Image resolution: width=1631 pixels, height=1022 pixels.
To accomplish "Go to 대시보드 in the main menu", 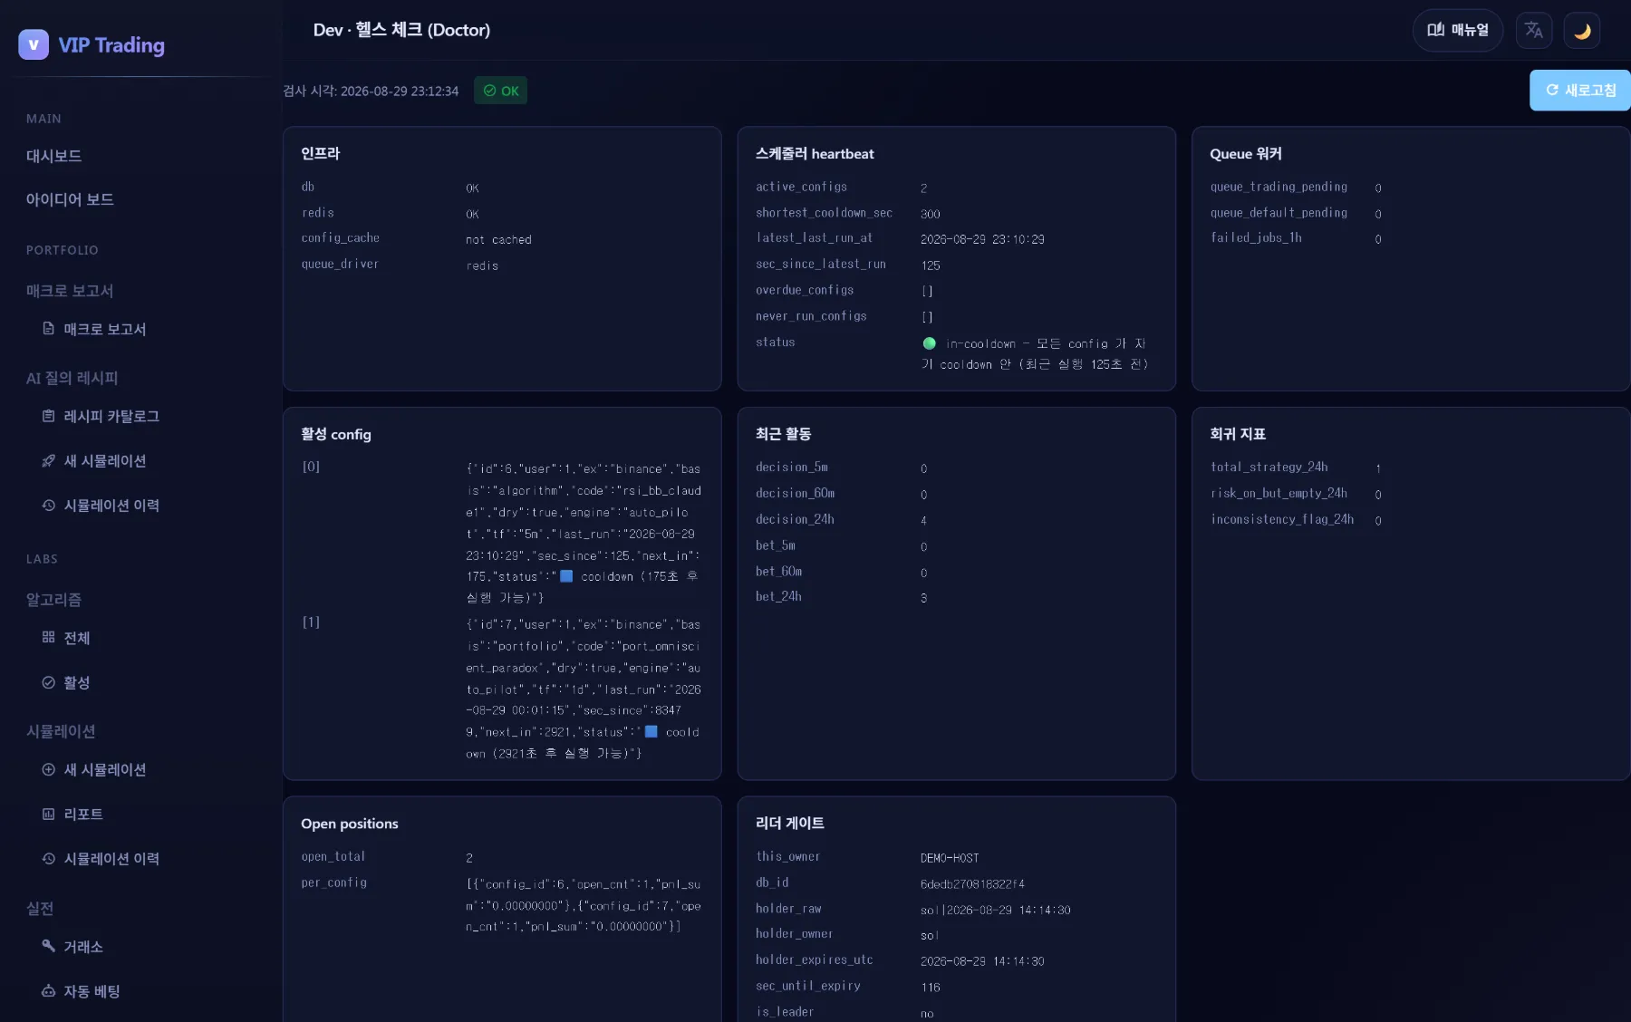I will [x=54, y=156].
